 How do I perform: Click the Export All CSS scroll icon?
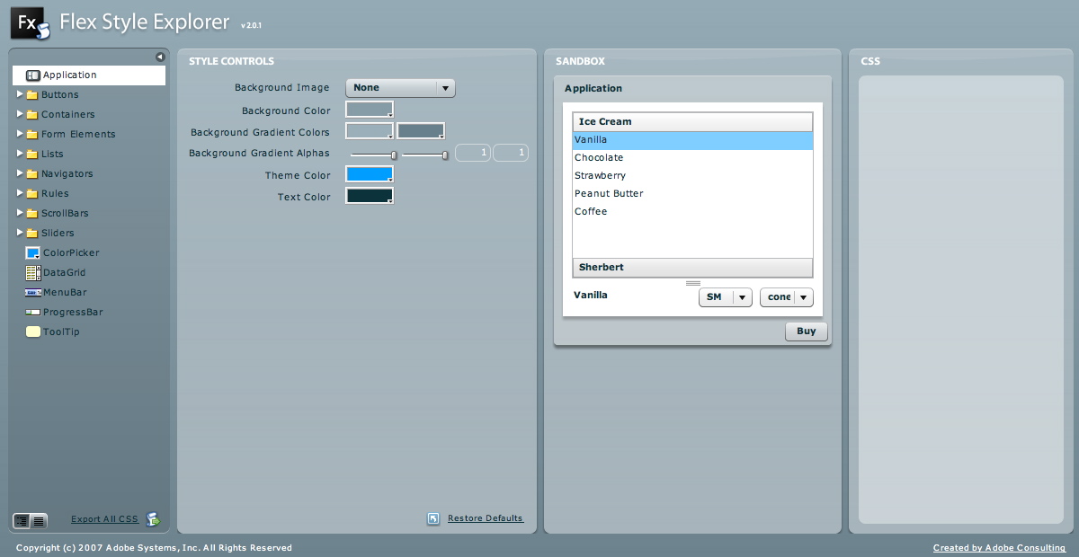(x=153, y=519)
